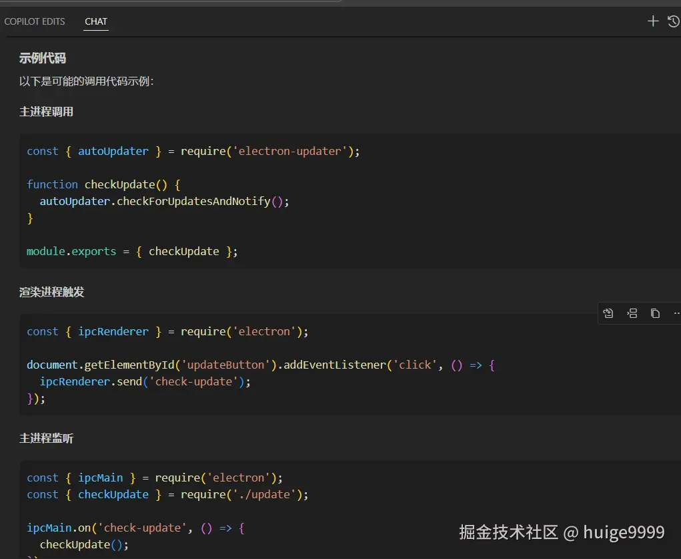The height and width of the screenshot is (559, 681).
Task: Select the CHAT tab
Action: point(96,21)
